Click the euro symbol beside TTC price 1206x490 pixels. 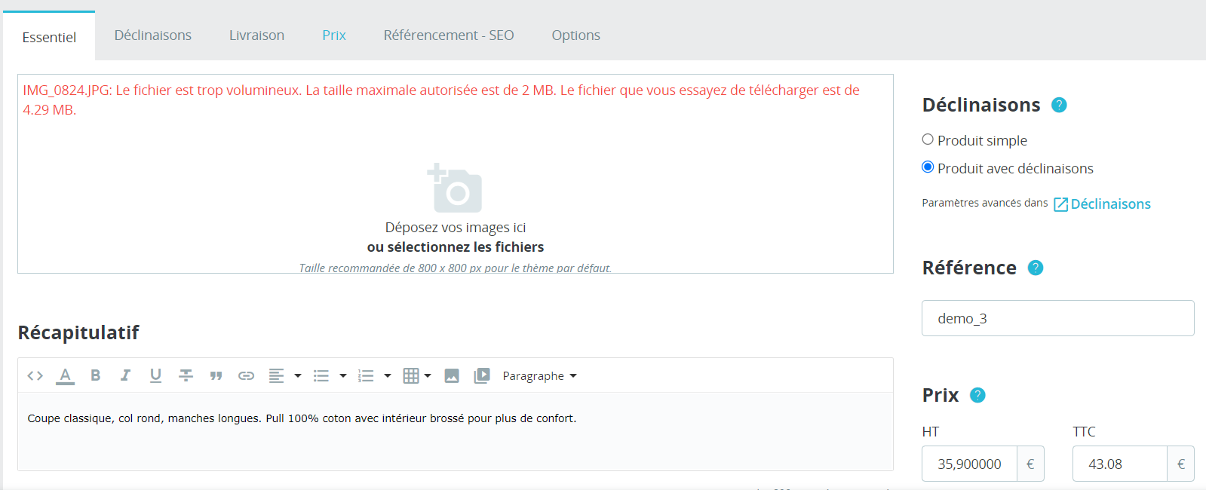(x=1181, y=464)
